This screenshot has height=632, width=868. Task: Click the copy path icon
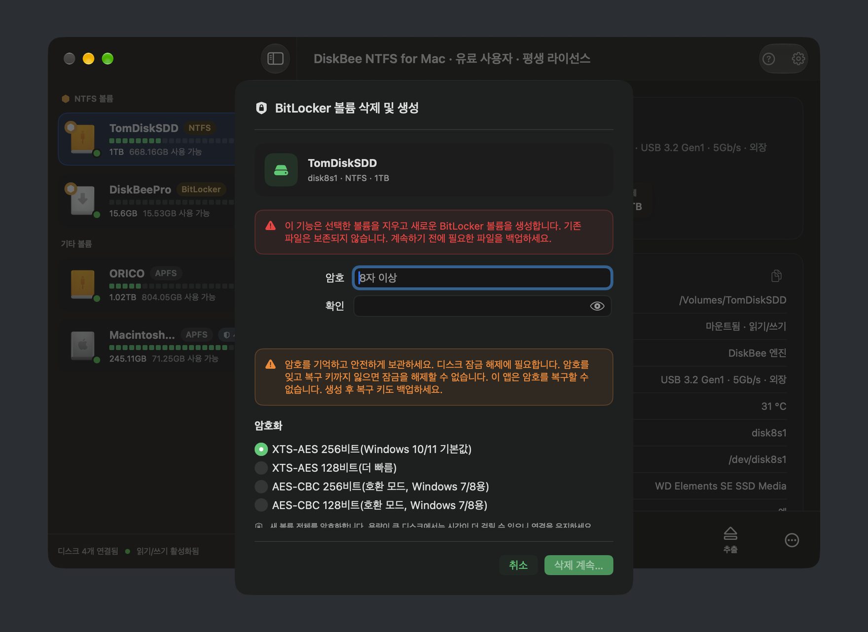[x=776, y=276]
